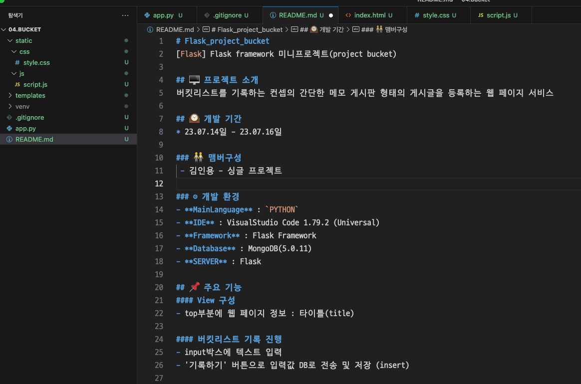
Task: Click the JS icon beside script.js in explorer
Action: (17, 84)
